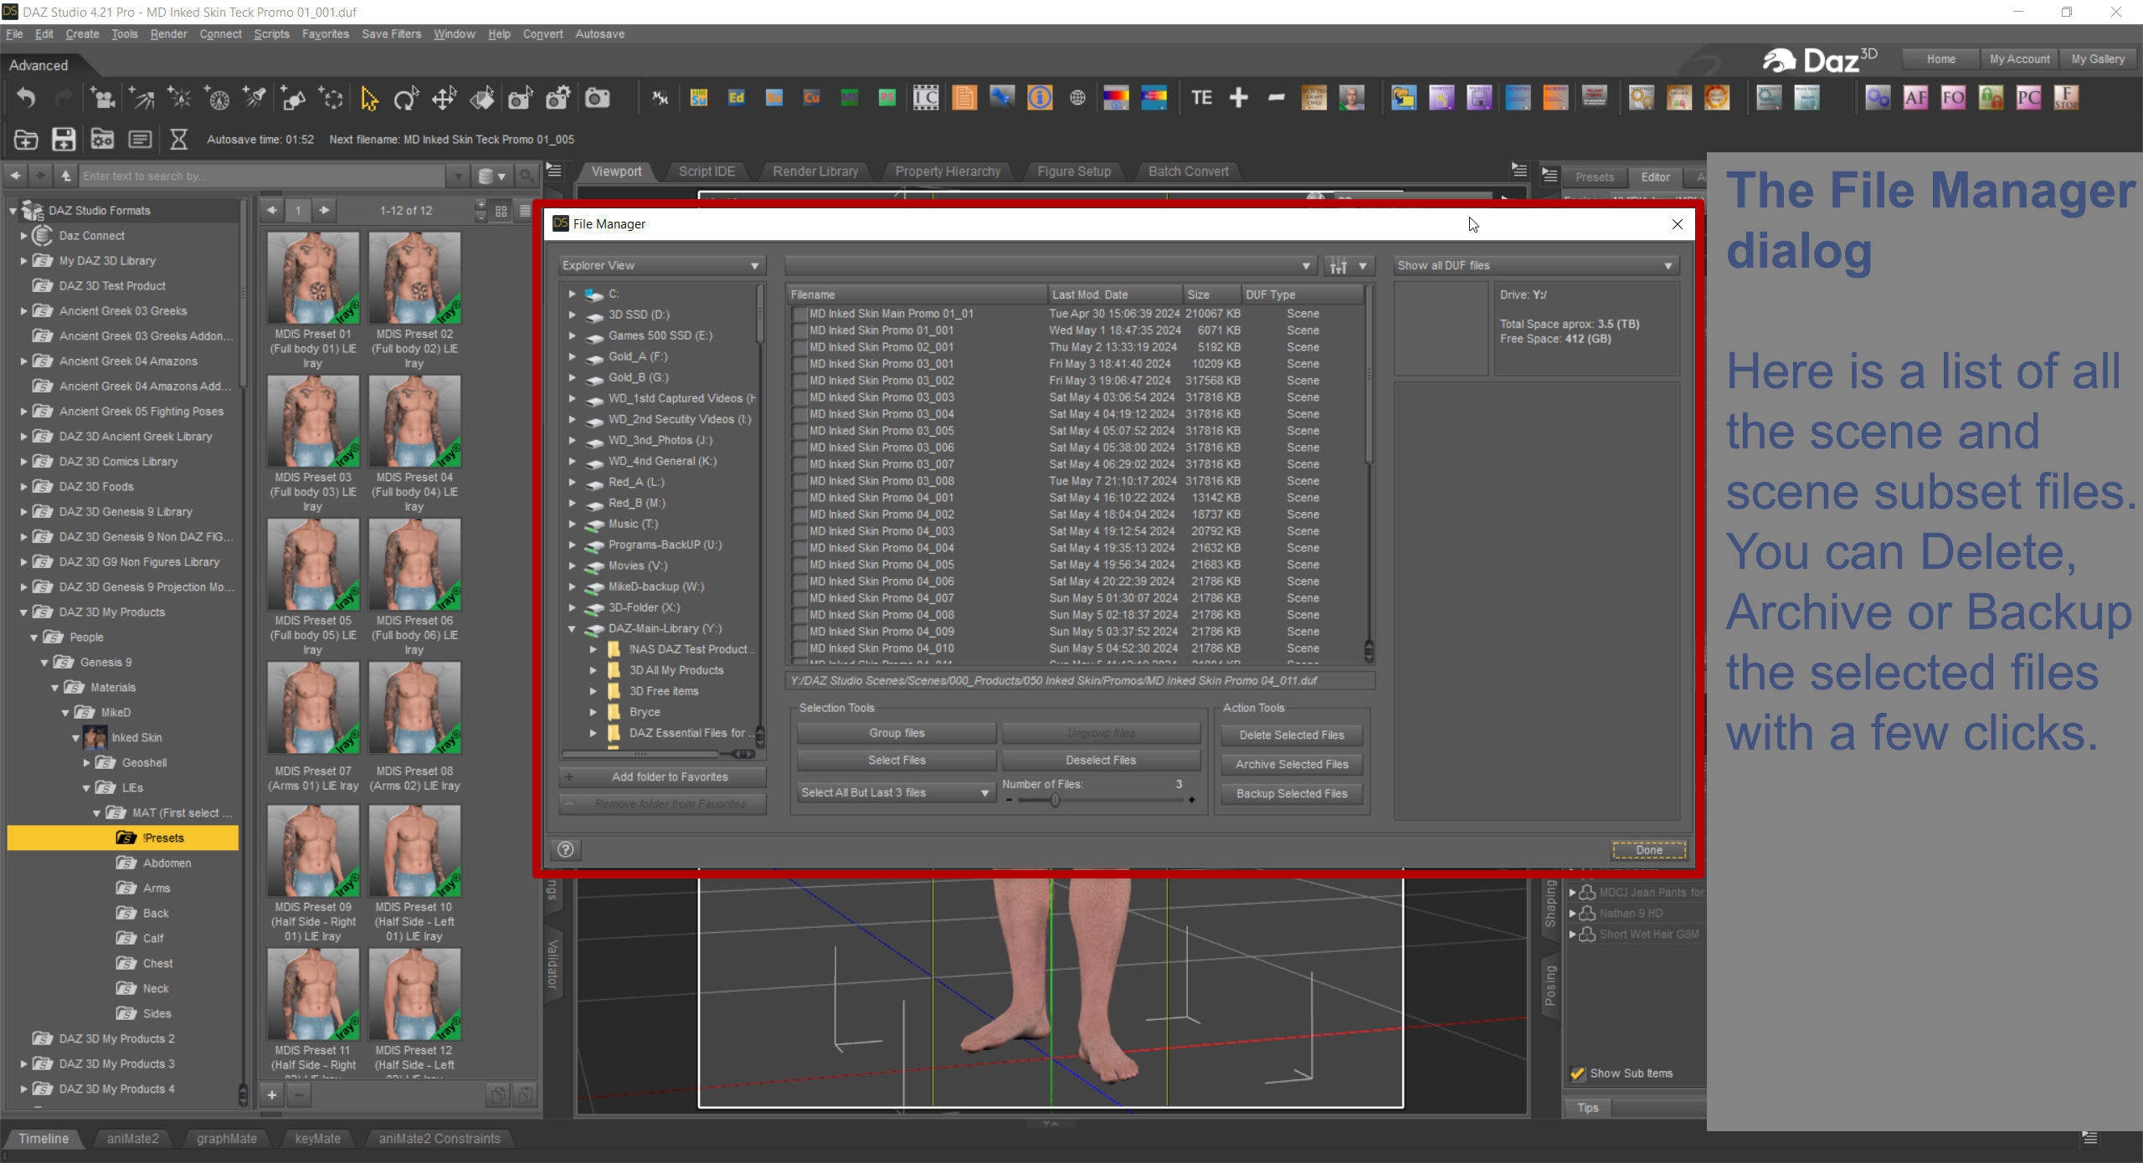
Task: Click the content library search text field
Action: (x=264, y=177)
